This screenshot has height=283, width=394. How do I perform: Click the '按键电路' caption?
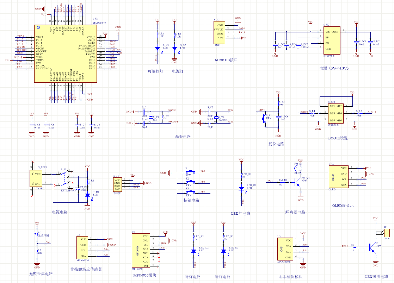tap(191, 200)
